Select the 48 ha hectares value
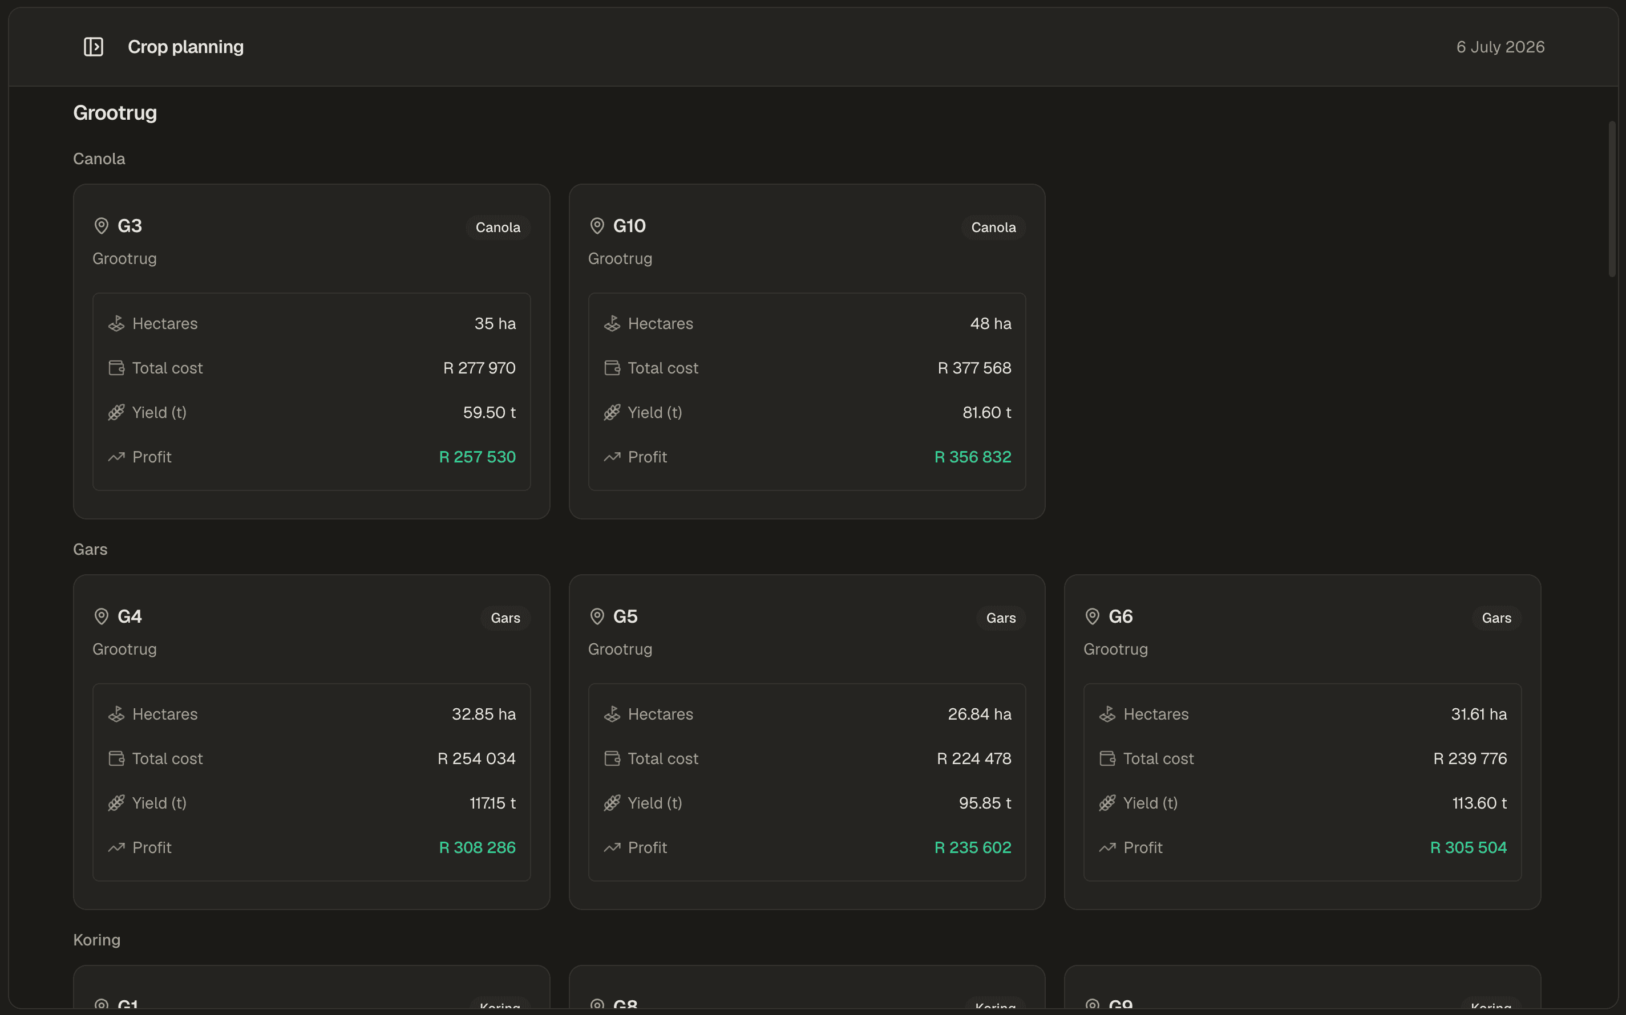The height and width of the screenshot is (1015, 1626). (x=990, y=323)
